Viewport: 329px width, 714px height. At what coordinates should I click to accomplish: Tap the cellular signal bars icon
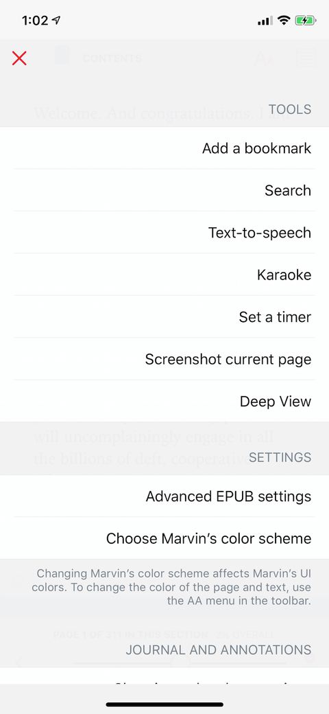tap(265, 21)
